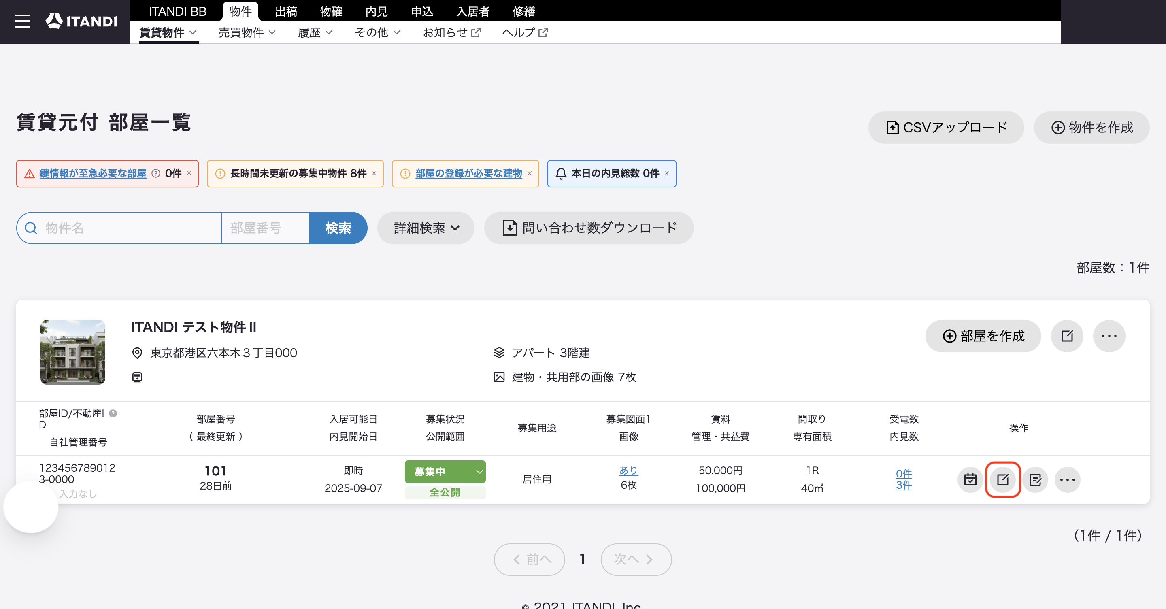Click the CSVアップロード button
Image resolution: width=1166 pixels, height=609 pixels.
[946, 128]
